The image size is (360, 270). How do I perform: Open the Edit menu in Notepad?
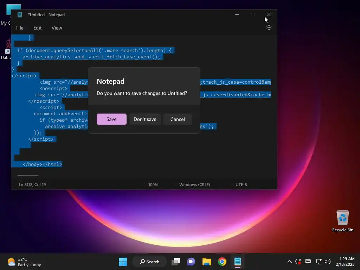(x=37, y=28)
